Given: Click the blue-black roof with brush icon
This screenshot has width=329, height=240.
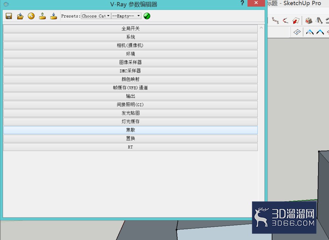Looking at the screenshot, I should (x=310, y=32).
